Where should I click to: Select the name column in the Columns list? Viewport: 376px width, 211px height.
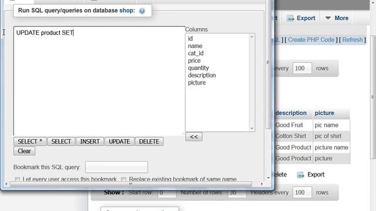[x=195, y=46]
